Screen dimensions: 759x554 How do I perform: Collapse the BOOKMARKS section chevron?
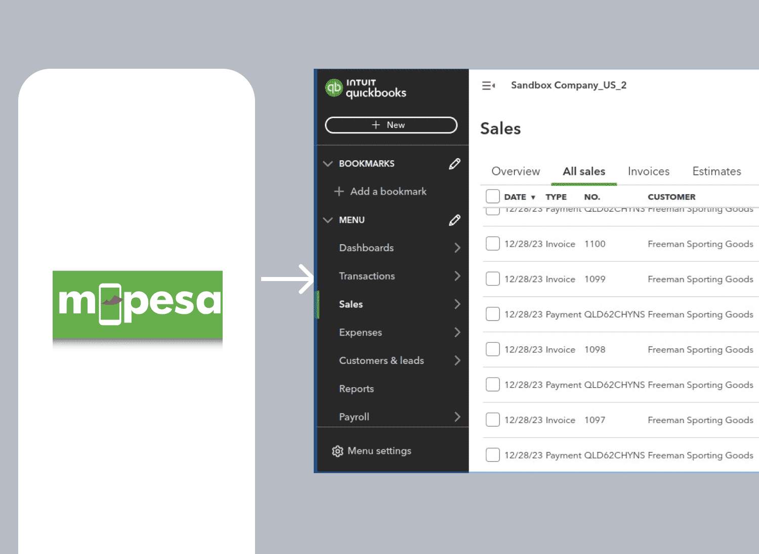pyautogui.click(x=328, y=164)
